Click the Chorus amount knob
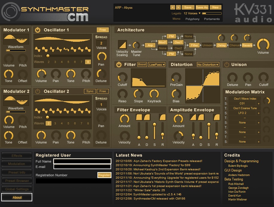274x207 pixels. [234, 38]
